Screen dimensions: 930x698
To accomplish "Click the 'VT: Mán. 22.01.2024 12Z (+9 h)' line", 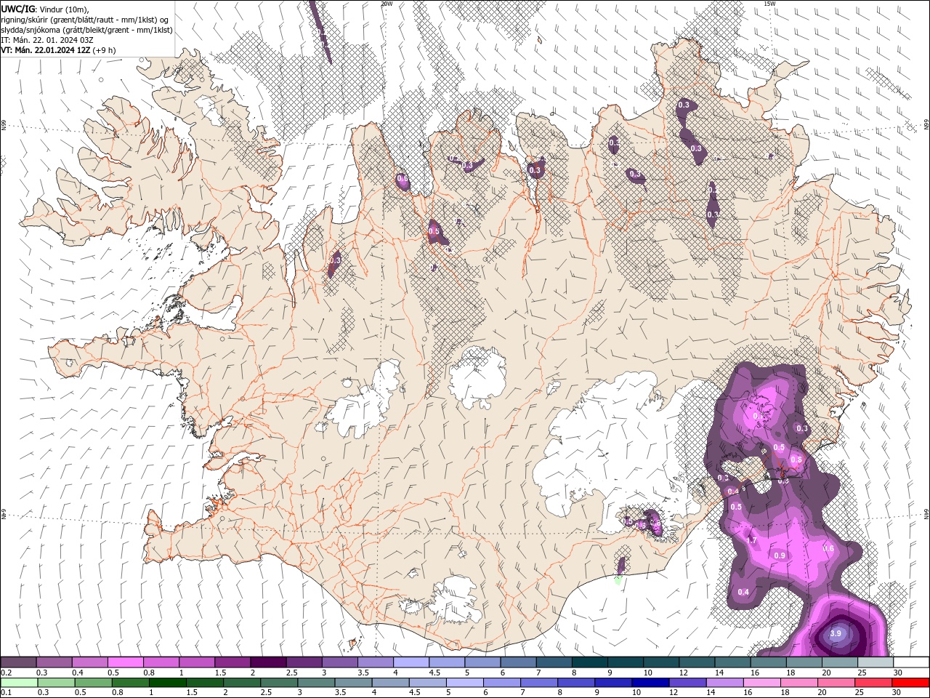I will pos(58,50).
